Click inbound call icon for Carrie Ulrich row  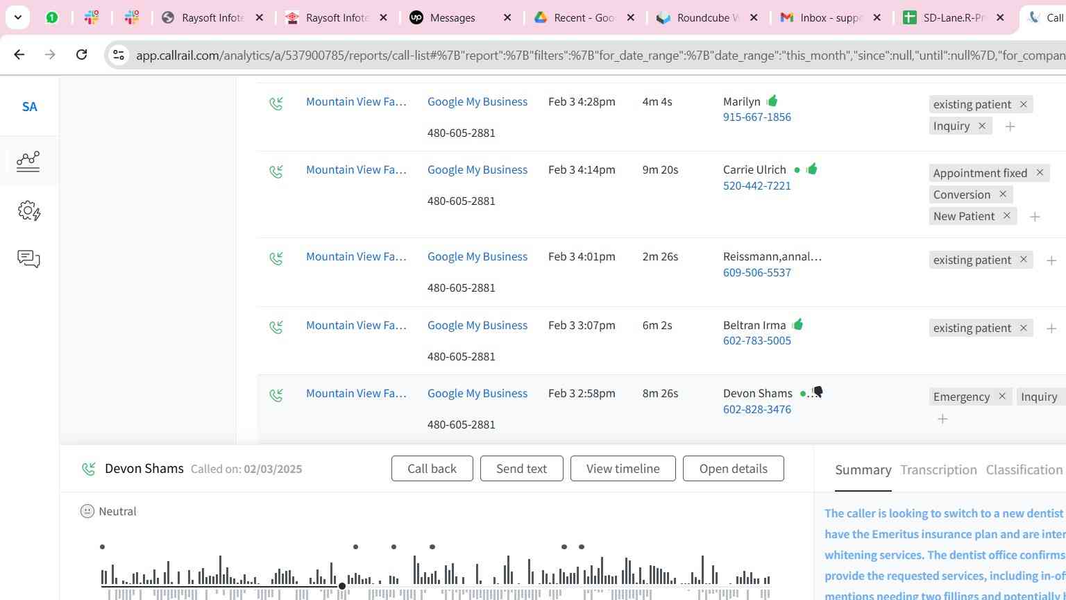276,172
